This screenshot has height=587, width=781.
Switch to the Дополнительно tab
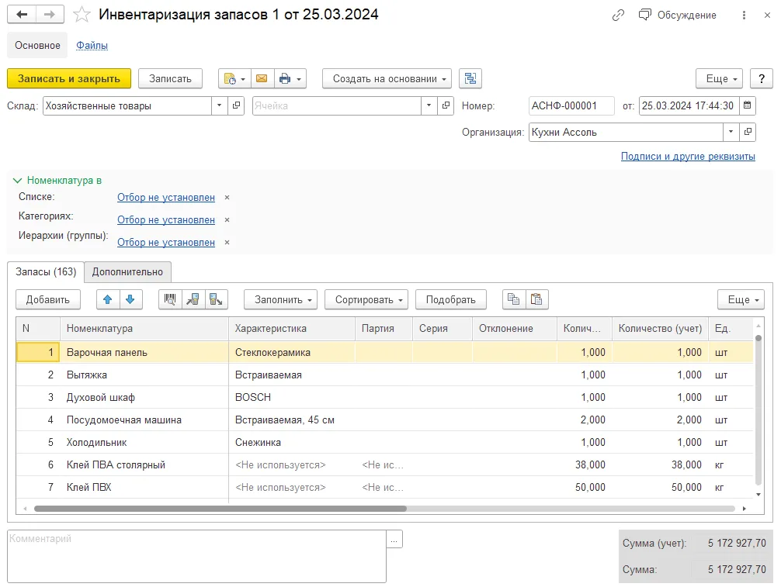coord(127,271)
